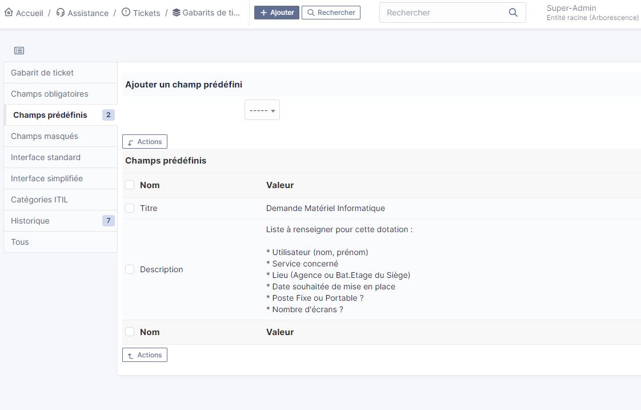Screen dimensions: 641x410
Task: Click the panel list icon above the sidebar
Action: pyautogui.click(x=19, y=50)
